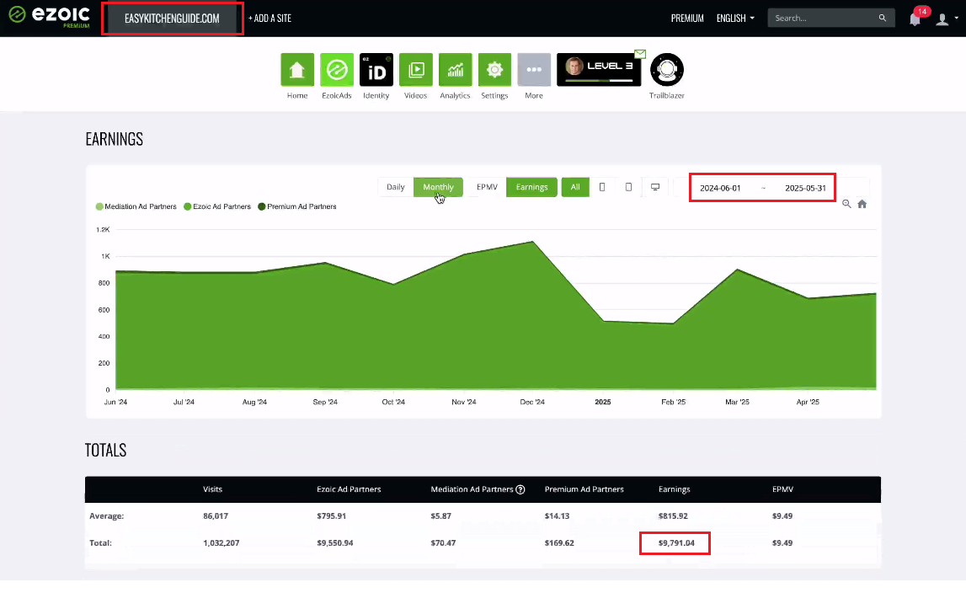Screen dimensions: 966x609
Task: Click the end date 2025-05-31 field
Action: click(x=805, y=188)
